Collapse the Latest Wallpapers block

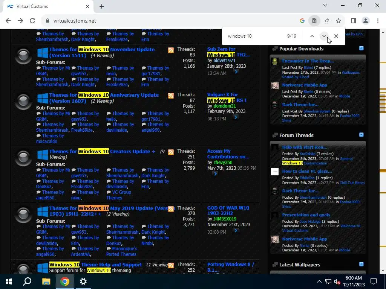(x=361, y=264)
